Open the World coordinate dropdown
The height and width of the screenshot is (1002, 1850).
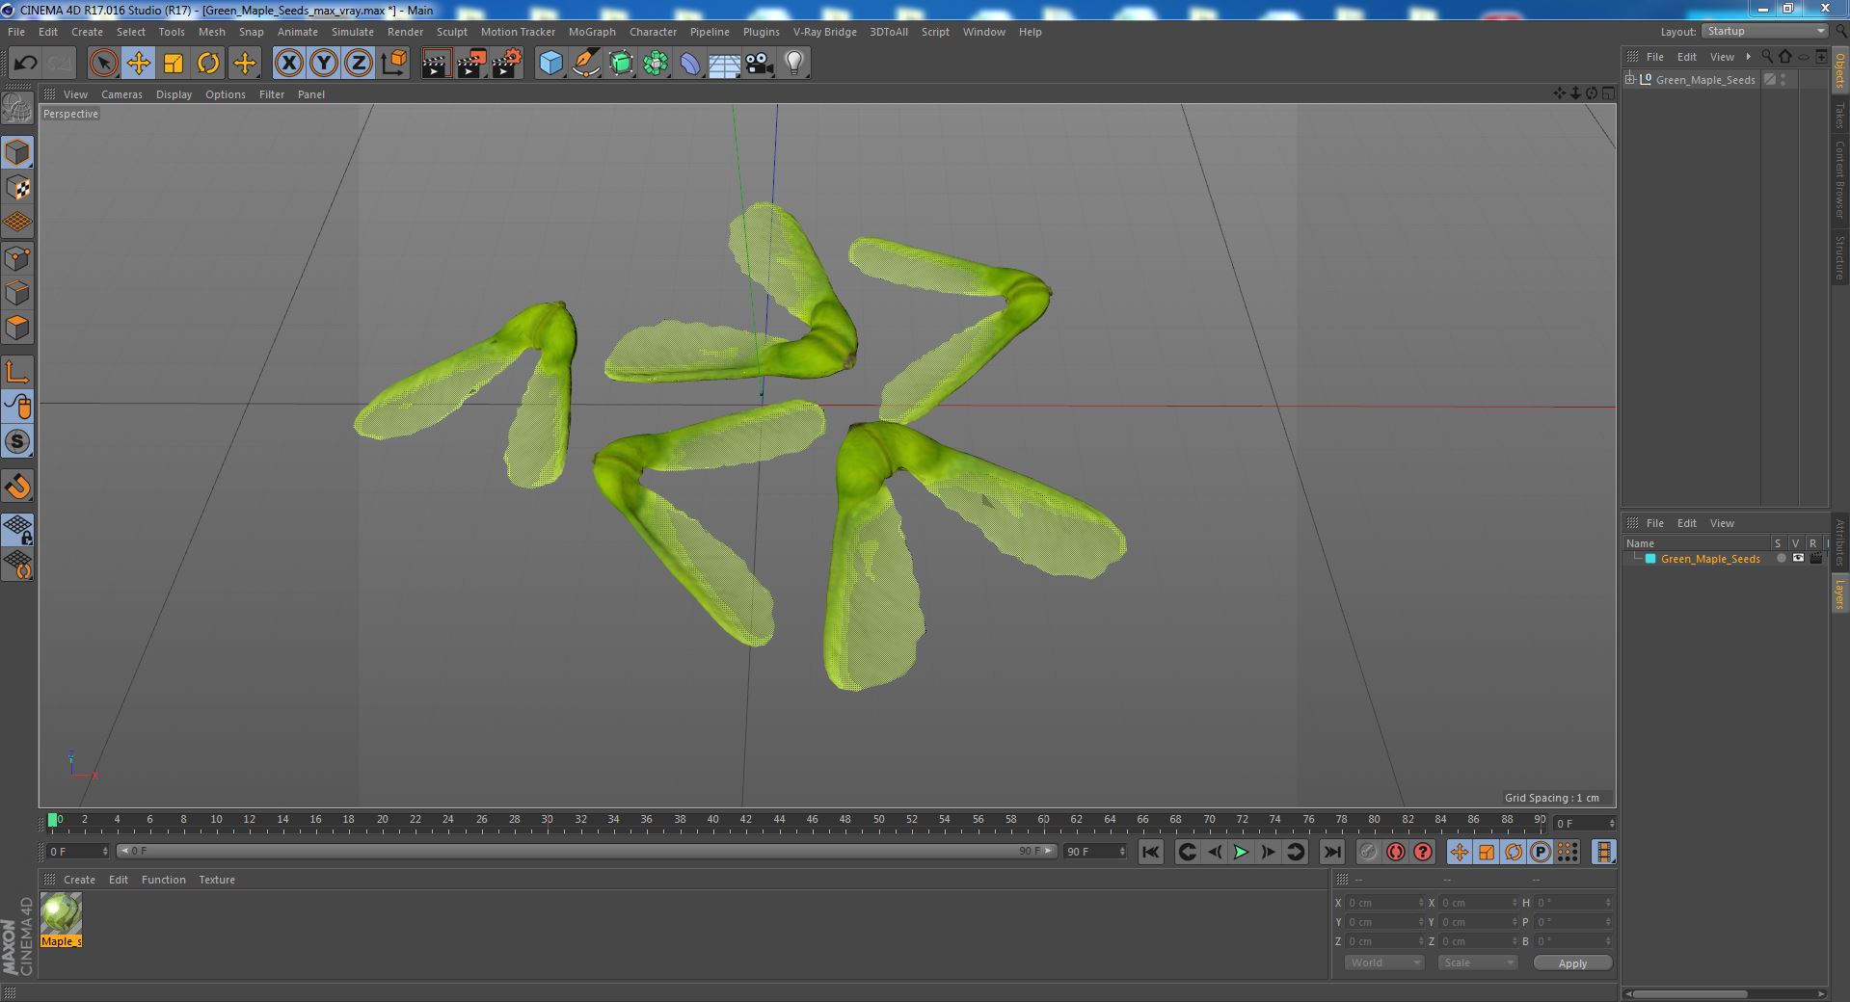pos(1383,962)
